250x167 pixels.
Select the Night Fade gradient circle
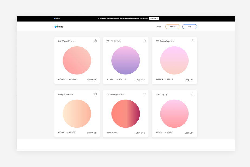point(126,60)
